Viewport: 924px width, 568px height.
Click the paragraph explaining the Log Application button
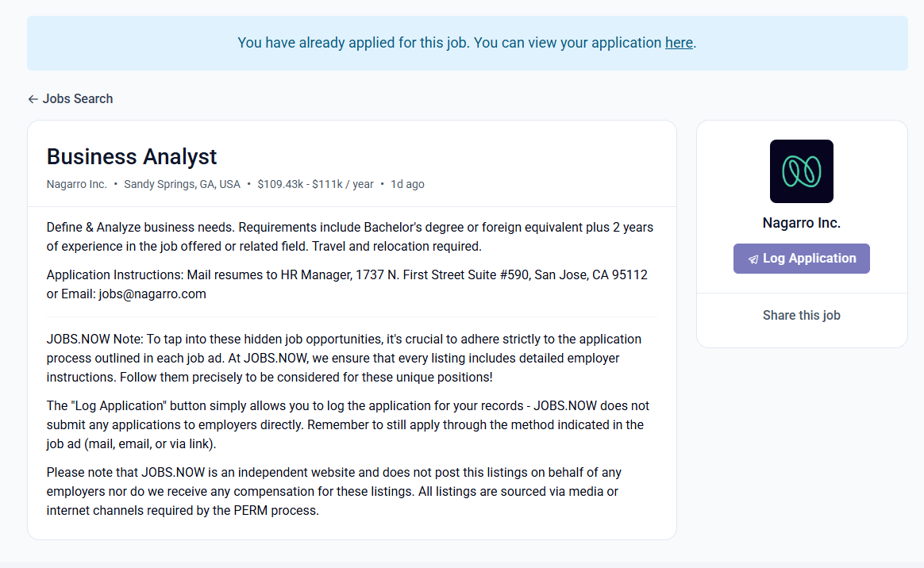349,424
